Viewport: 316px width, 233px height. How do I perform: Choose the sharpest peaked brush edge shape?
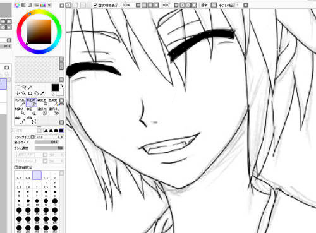[46, 131]
